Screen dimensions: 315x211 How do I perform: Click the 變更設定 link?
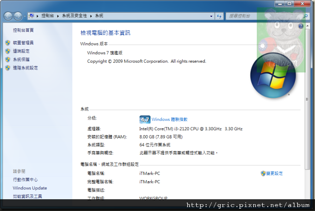274,173
